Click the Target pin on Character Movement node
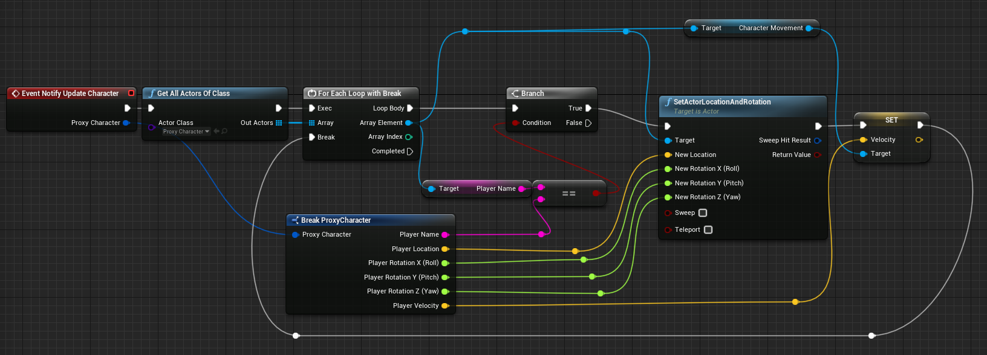987x355 pixels. pos(694,28)
